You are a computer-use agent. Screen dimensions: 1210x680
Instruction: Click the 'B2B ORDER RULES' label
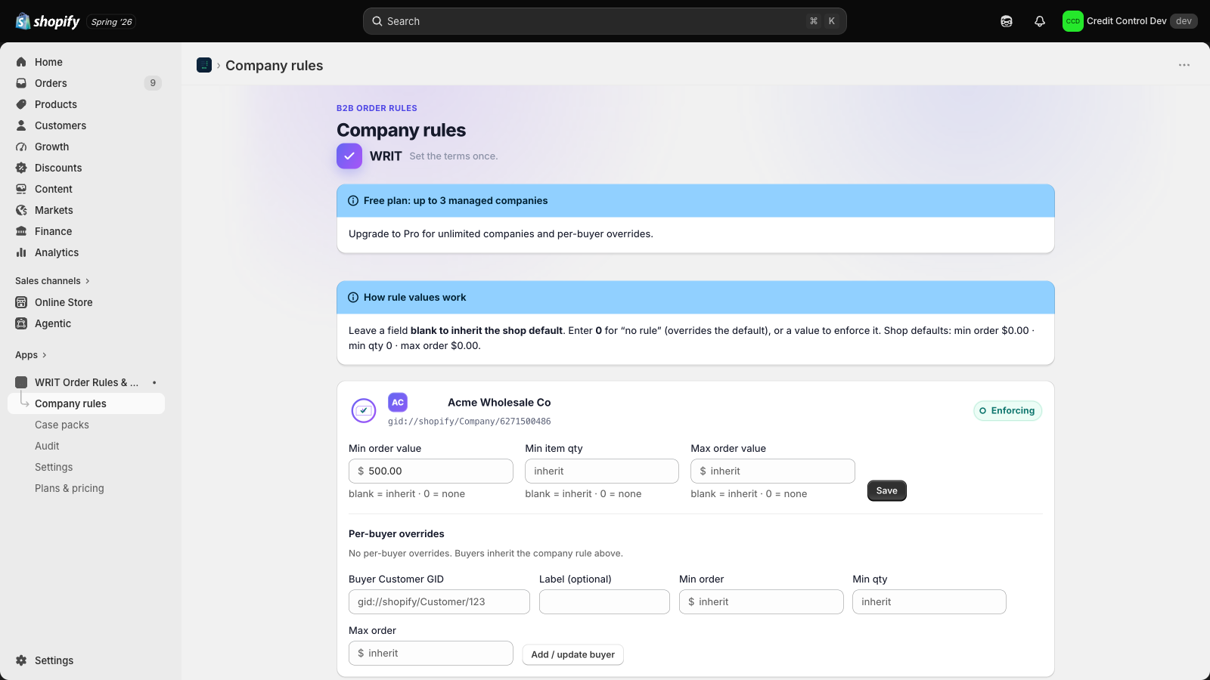[377, 108]
